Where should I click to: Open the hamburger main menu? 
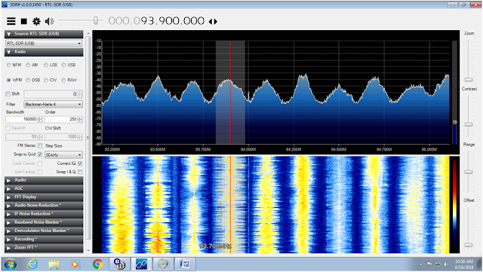tap(11, 21)
